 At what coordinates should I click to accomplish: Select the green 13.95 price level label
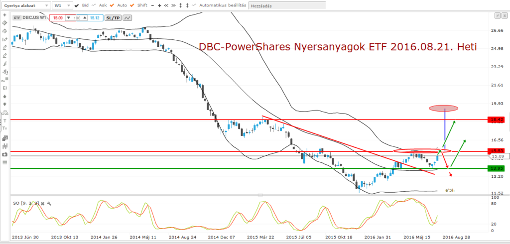point(497,168)
